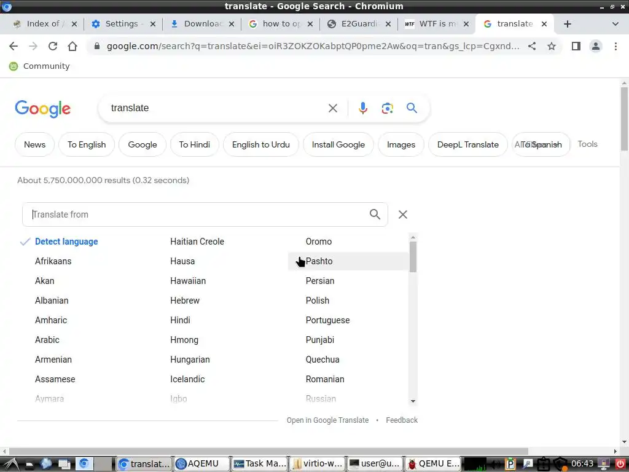Choose Quechua as source language
The image size is (629, 472).
click(x=322, y=360)
